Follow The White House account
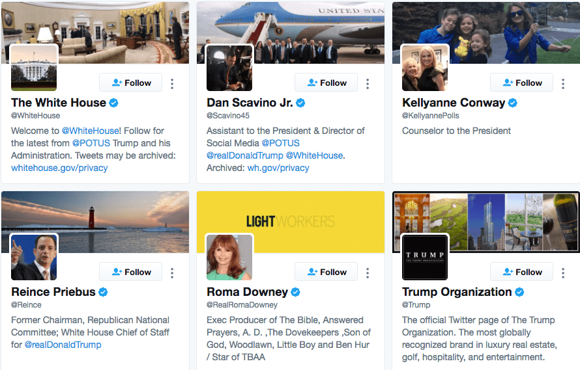This screenshot has height=370, width=580. coord(130,83)
